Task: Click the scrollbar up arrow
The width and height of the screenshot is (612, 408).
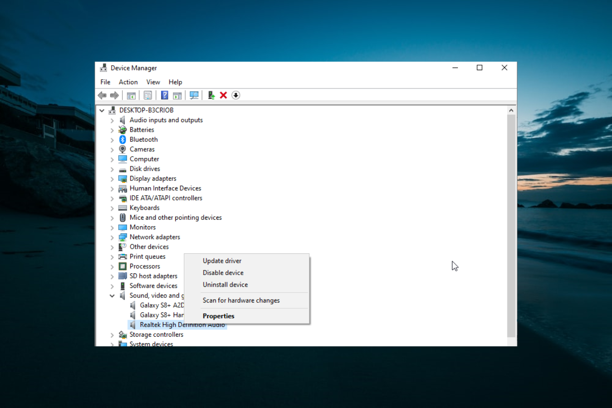Action: pos(511,110)
